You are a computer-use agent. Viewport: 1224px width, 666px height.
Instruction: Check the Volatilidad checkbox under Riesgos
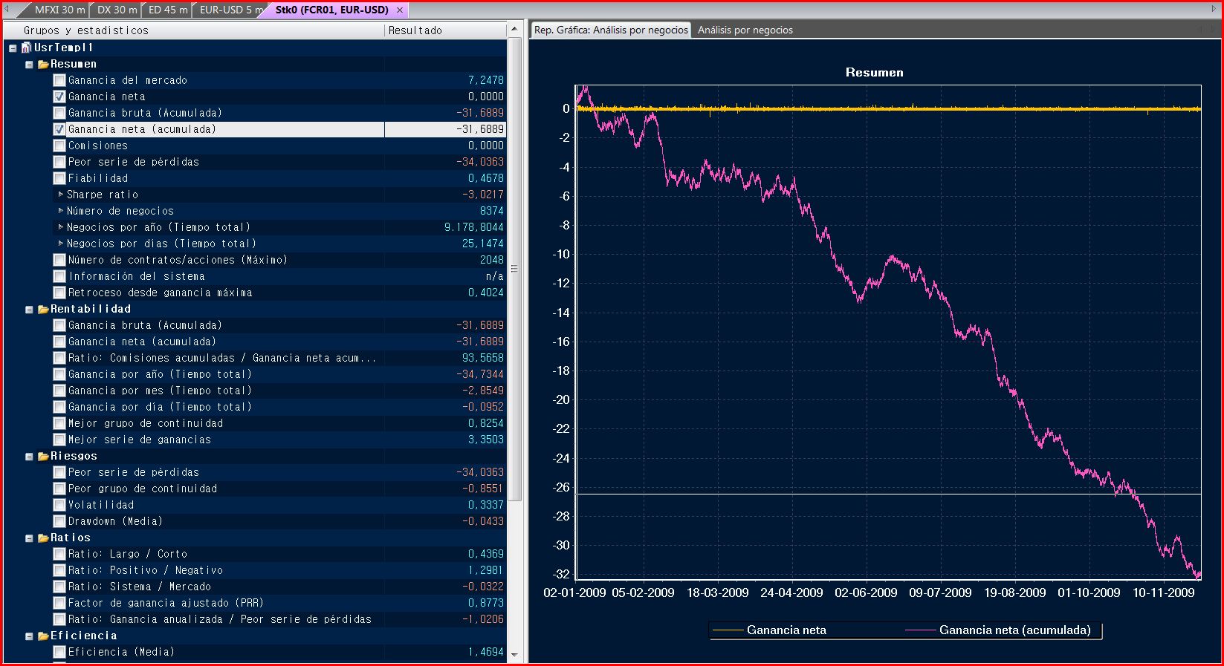[x=59, y=505]
